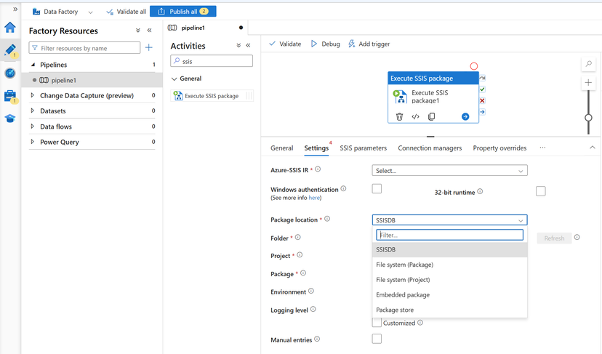Collapse the General activities group
The image size is (602, 354).
tap(174, 79)
